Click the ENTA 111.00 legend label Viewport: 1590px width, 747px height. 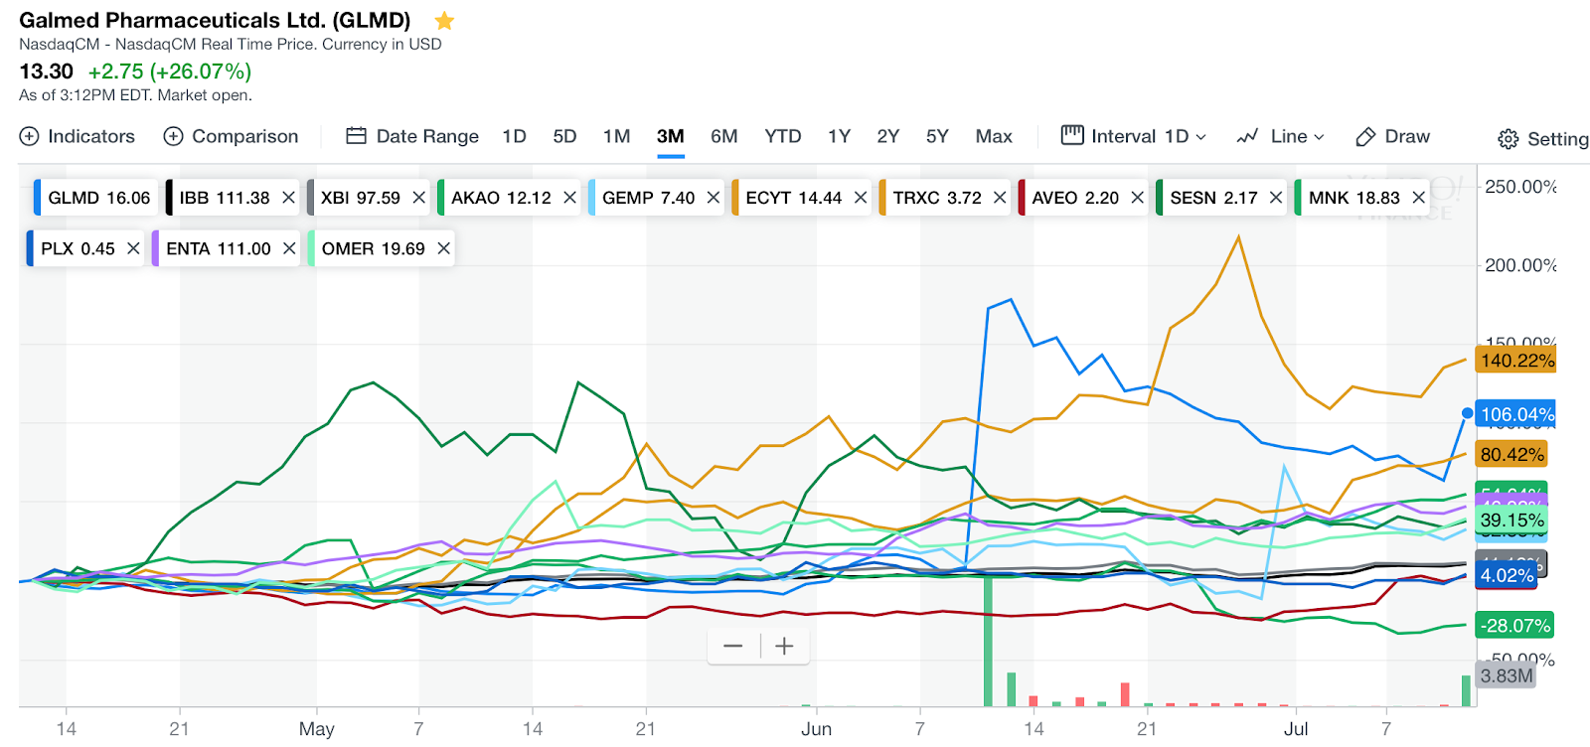click(x=219, y=248)
